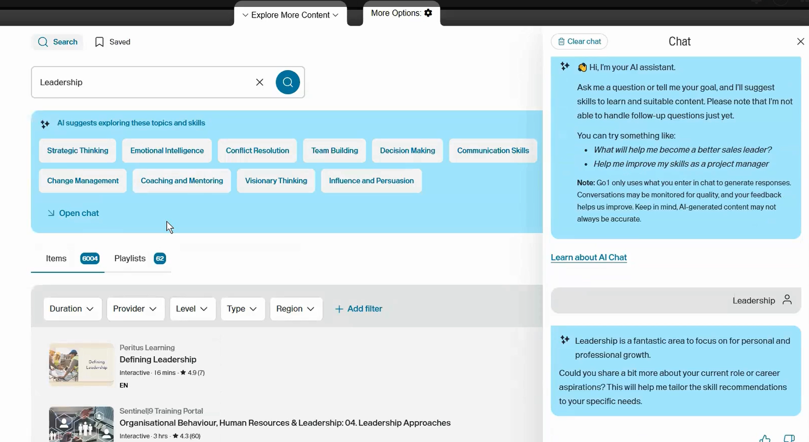Open the Duration filter dropdown
809x442 pixels.
coord(72,308)
